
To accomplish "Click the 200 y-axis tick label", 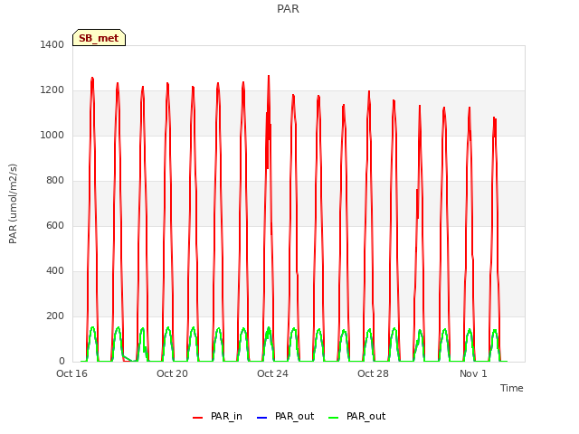I will pyautogui.click(x=55, y=316).
